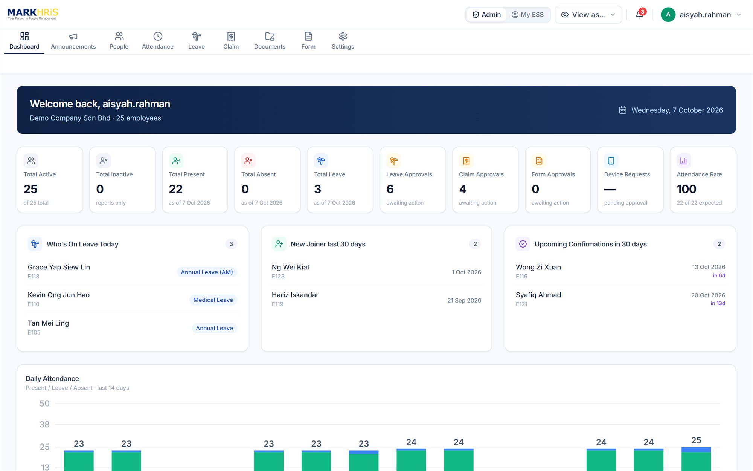This screenshot has height=471, width=753.
Task: Click Hariz Iskandar's name
Action: click(295, 295)
